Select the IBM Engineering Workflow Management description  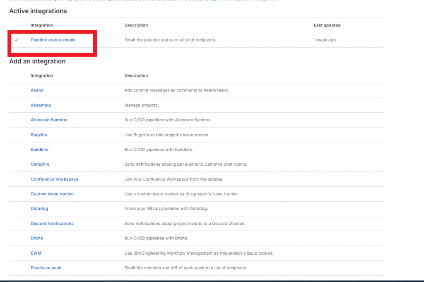click(199, 253)
